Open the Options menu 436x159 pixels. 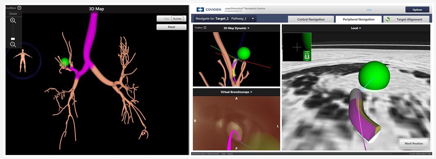[417, 10]
